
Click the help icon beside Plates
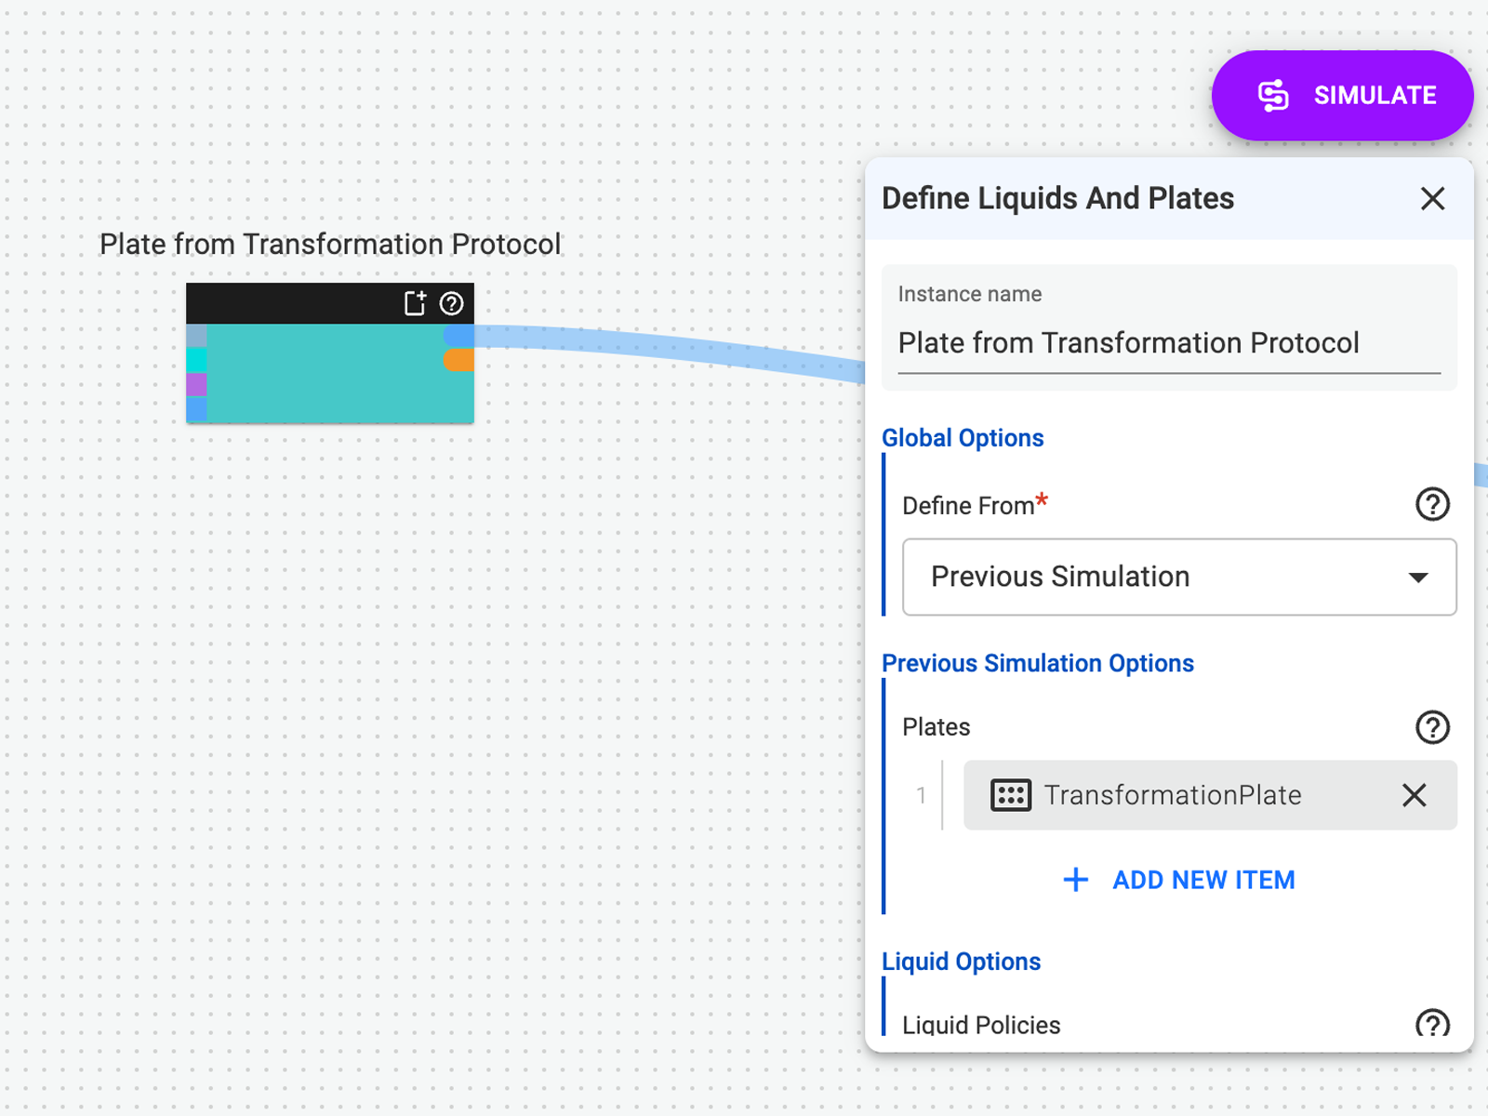1432,727
